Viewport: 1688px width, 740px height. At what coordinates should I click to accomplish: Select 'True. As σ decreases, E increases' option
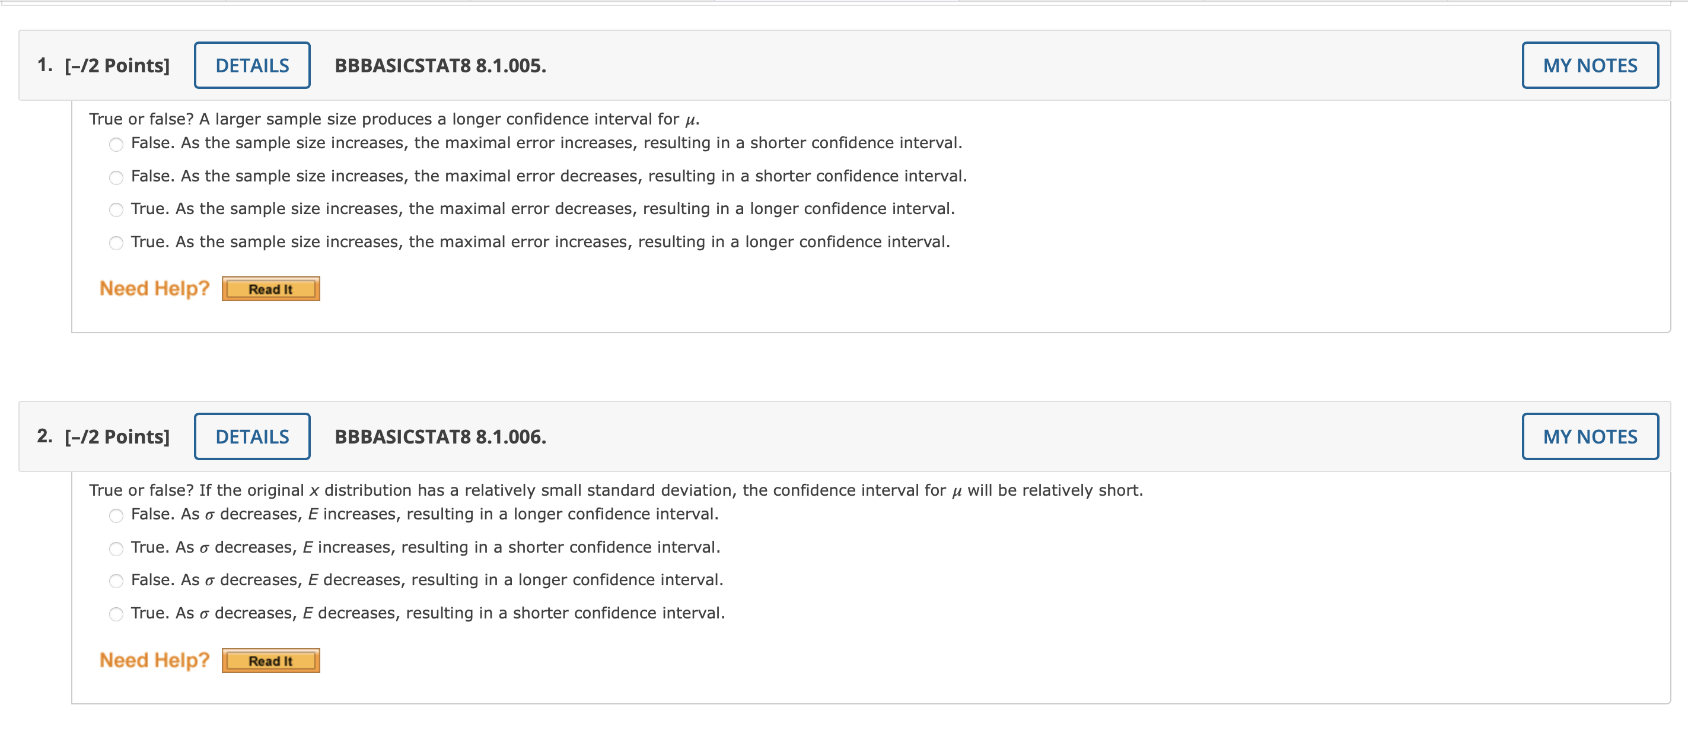coord(117,549)
